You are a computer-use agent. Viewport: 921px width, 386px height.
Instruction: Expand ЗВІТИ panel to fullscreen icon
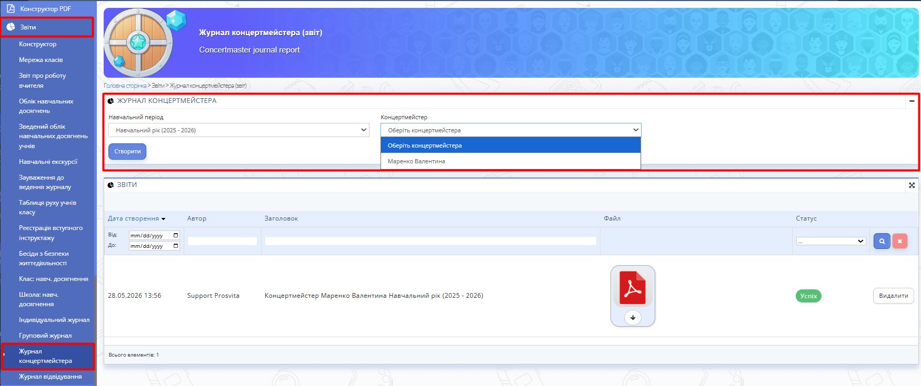[x=912, y=185]
